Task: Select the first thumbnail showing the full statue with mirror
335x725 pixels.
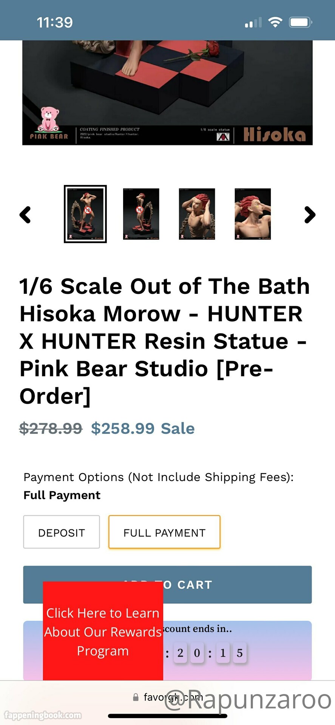Action: click(x=85, y=214)
